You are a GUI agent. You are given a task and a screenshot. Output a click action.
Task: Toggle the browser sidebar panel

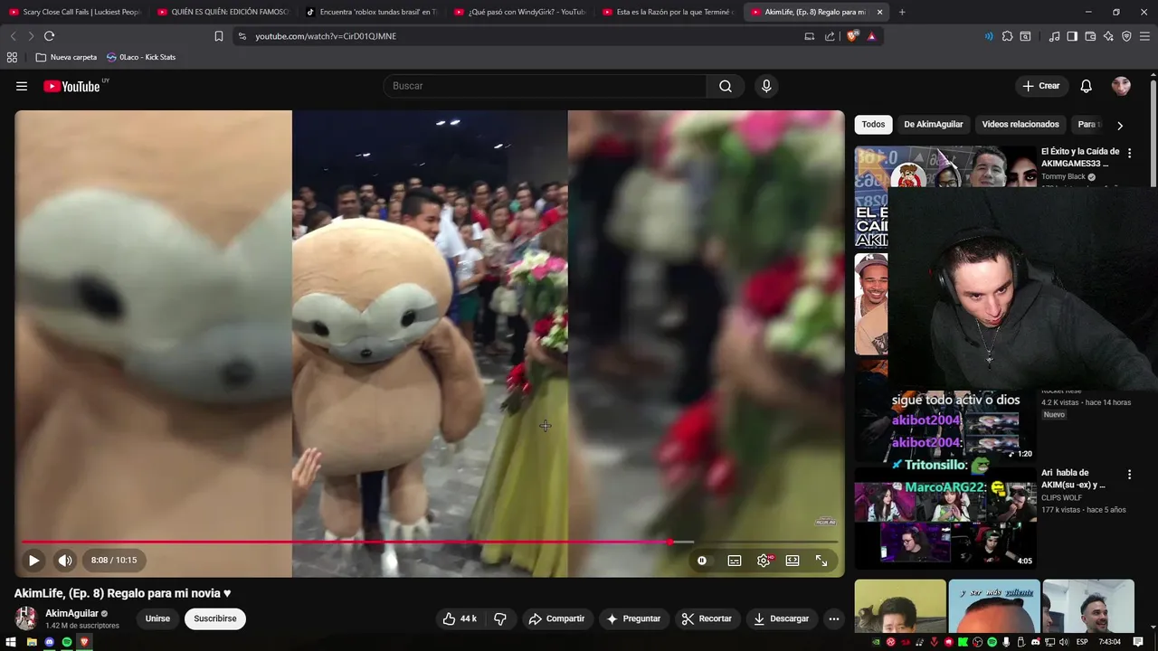[1072, 36]
